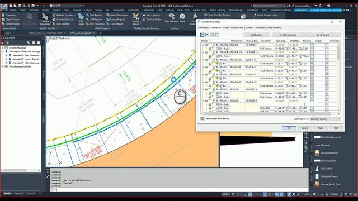Click the Delete a Section tool
Viewport: 358px width, 201px height.
pyautogui.click(x=152, y=20)
